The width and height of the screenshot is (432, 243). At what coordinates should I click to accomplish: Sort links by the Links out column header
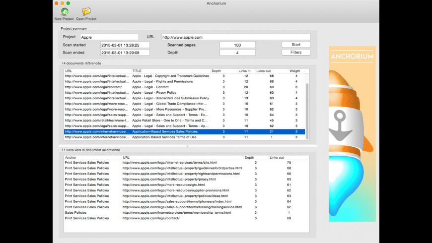(x=288, y=157)
